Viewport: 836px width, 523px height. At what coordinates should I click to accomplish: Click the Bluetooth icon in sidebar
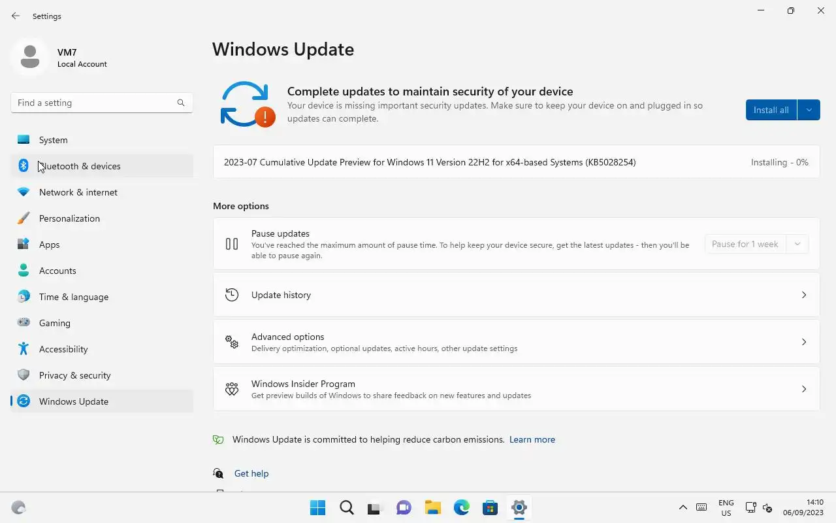tap(24, 166)
